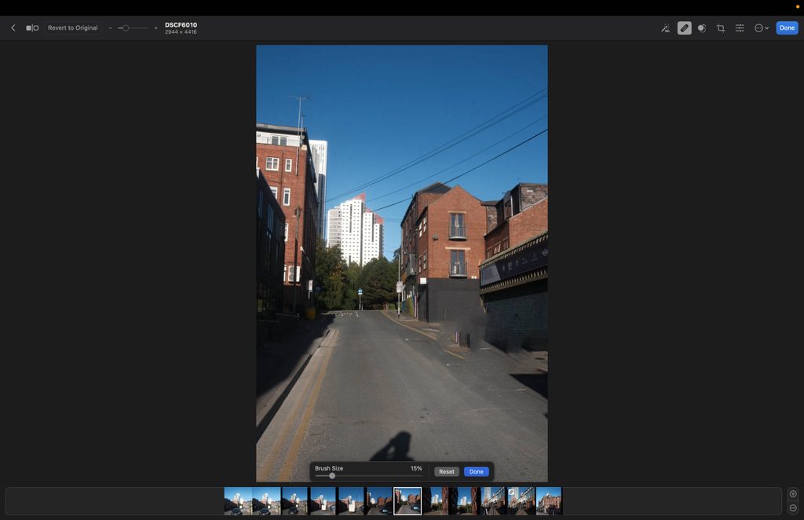The height and width of the screenshot is (520, 804).
Task: Select the Crop tool
Action: (x=721, y=28)
